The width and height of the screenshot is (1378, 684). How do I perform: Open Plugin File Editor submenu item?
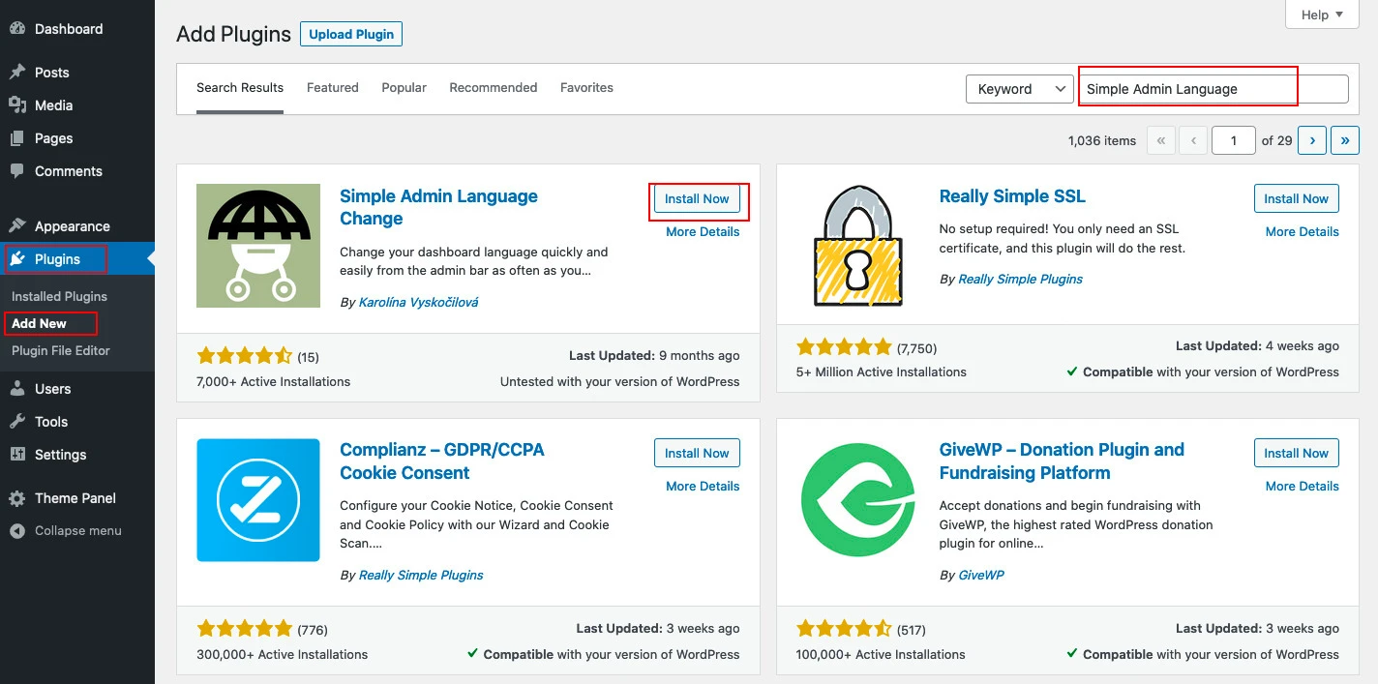pyautogui.click(x=61, y=350)
